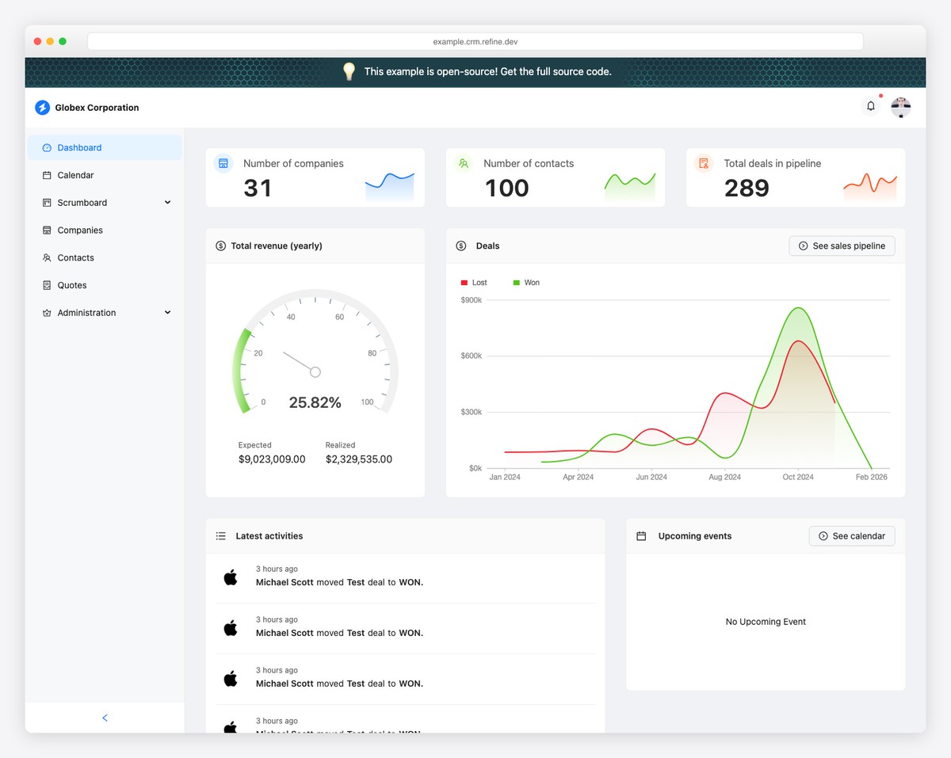
Task: Click the dollar icon on Total revenue card
Action: coord(220,246)
